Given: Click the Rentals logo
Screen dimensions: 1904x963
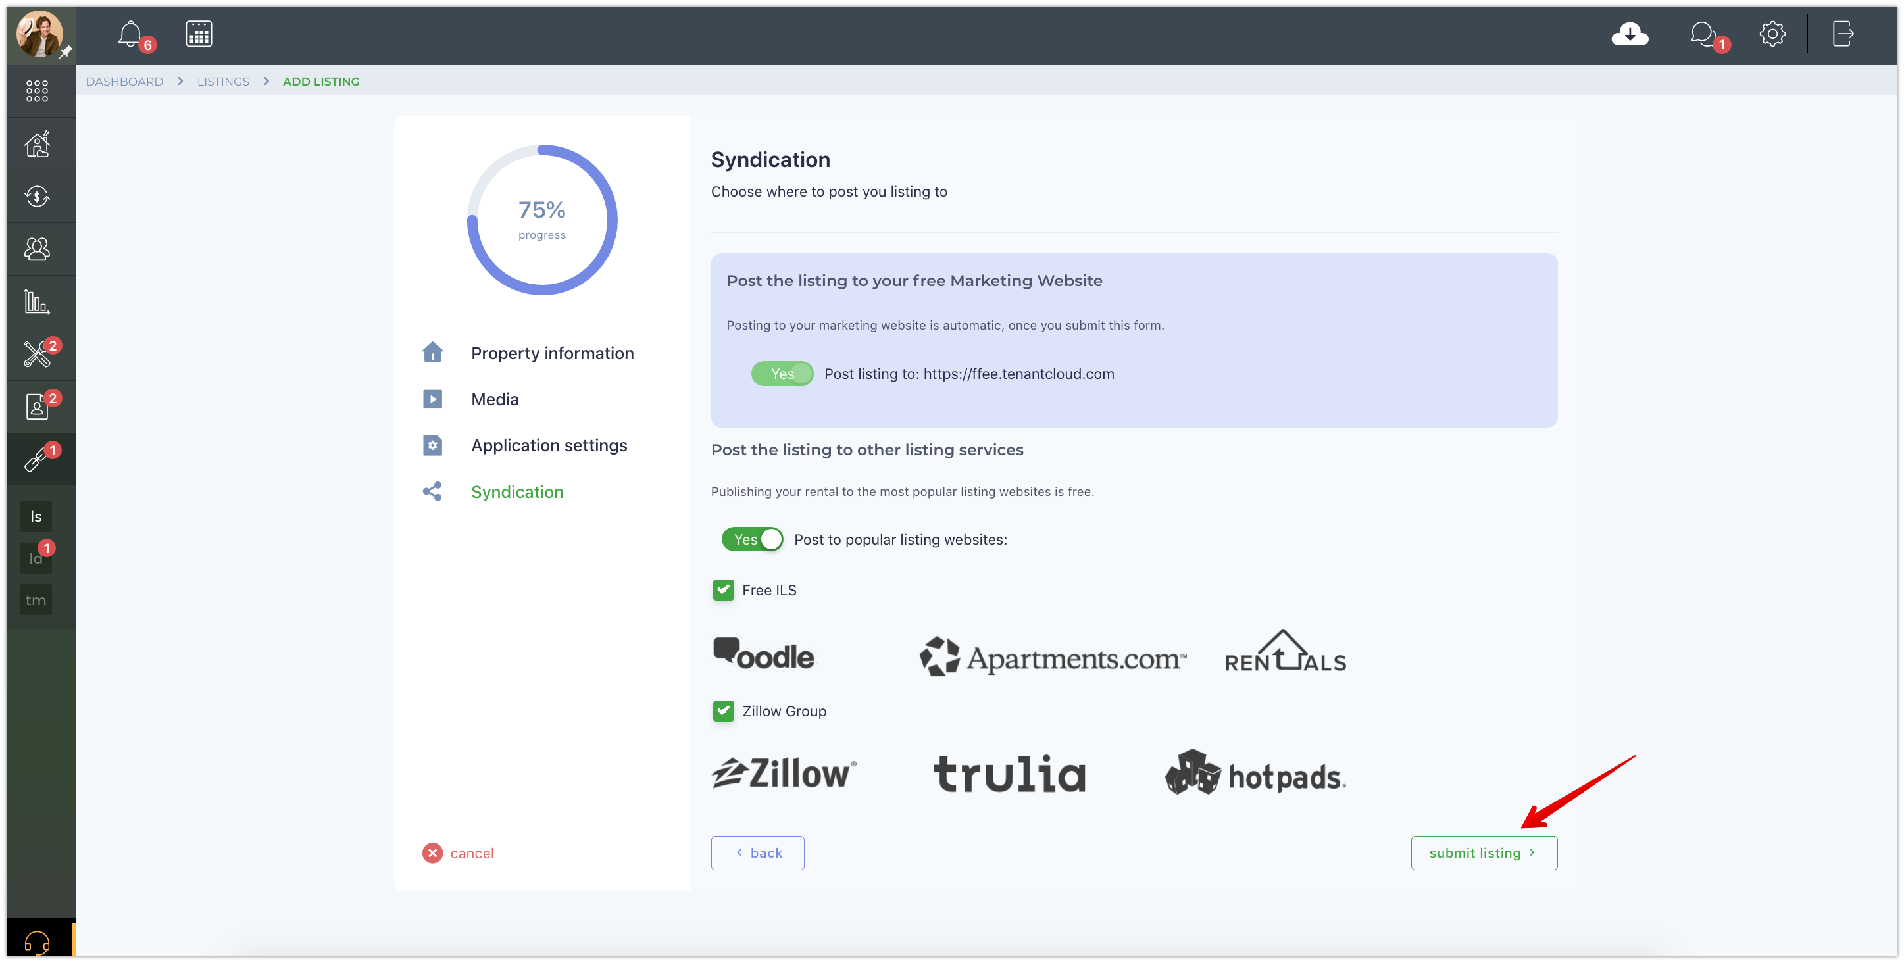Looking at the screenshot, I should [1286, 651].
